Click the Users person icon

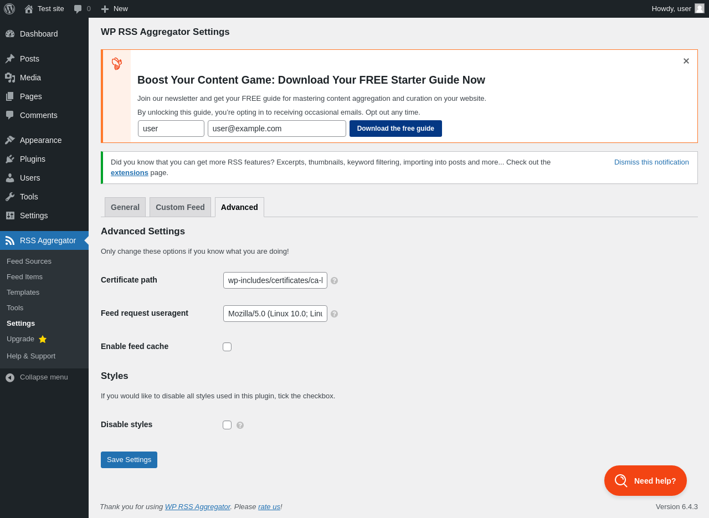[10, 178]
